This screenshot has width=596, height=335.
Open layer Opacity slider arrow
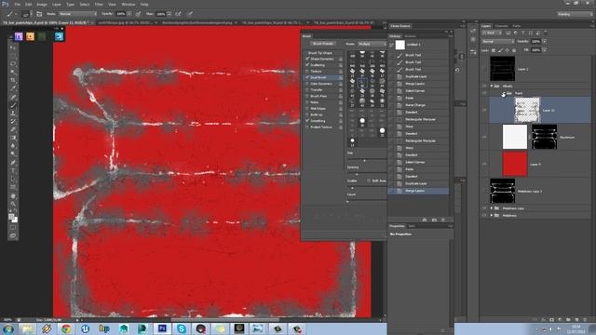tap(544, 41)
